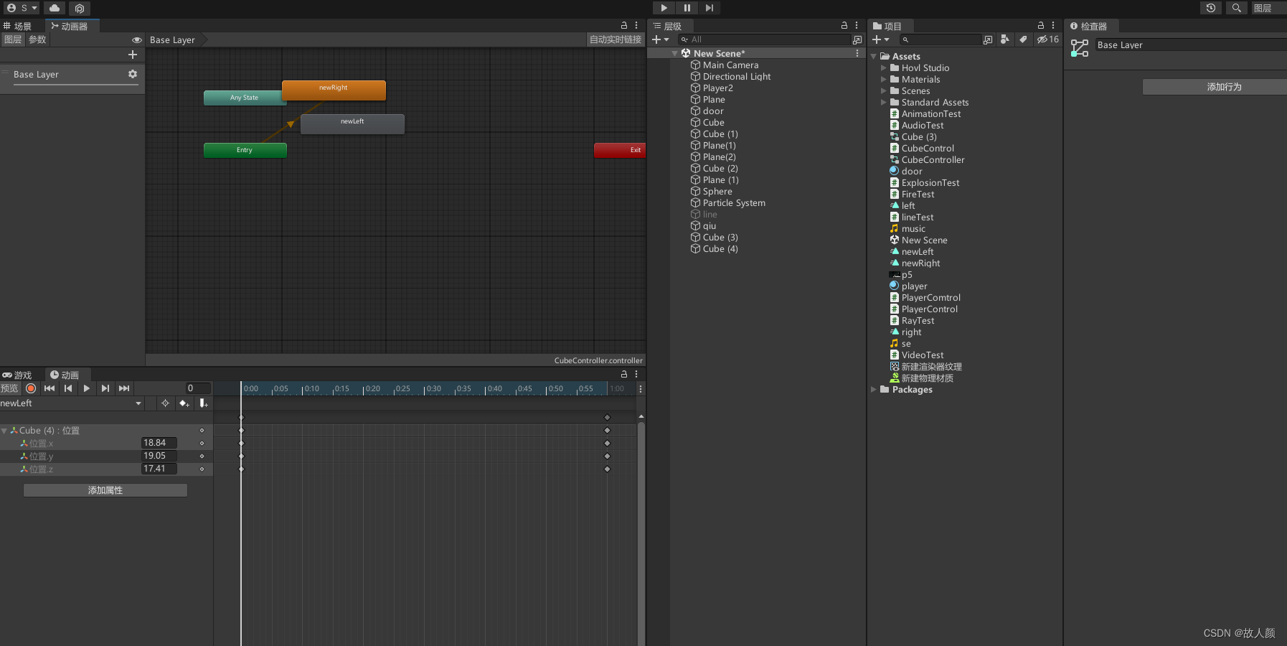1287x646 pixels.
Task: Jump to first frame in the Animation window
Action: point(49,388)
